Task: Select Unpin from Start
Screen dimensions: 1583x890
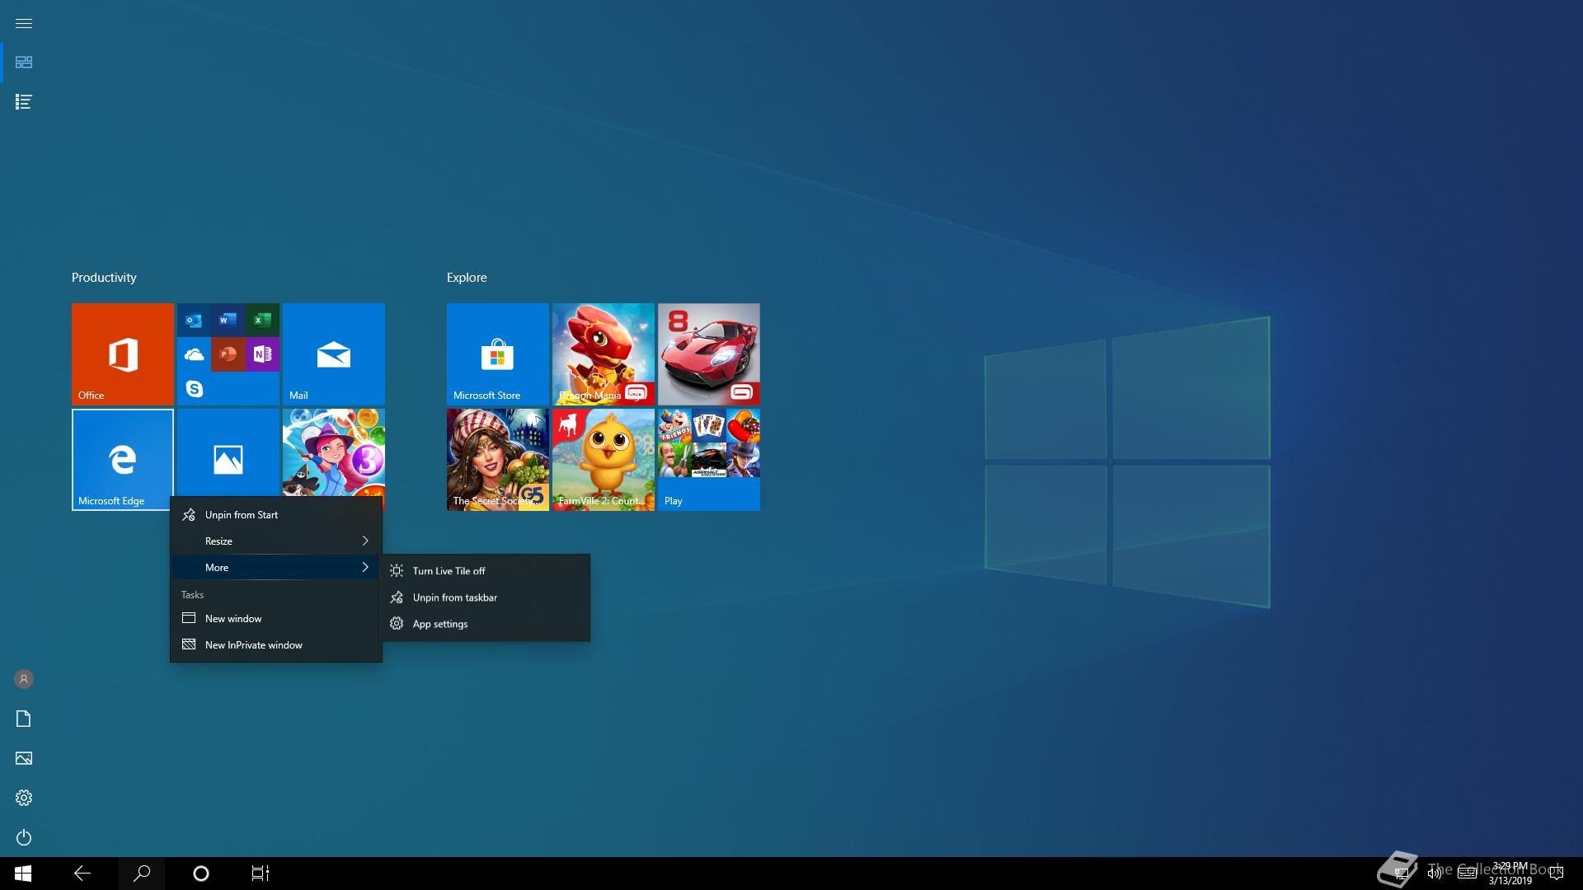Action: (276, 515)
